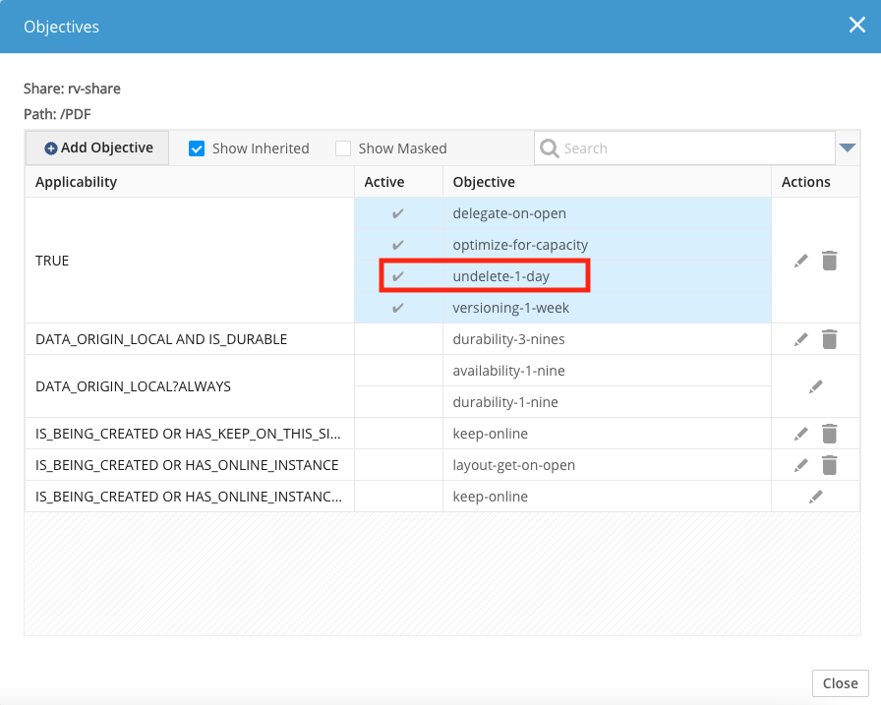Open the search filter dropdown arrow
881x705 pixels.
tap(848, 147)
